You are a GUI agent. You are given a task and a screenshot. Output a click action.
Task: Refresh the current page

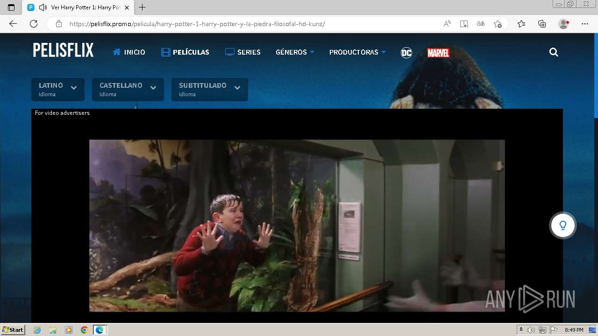(34, 24)
